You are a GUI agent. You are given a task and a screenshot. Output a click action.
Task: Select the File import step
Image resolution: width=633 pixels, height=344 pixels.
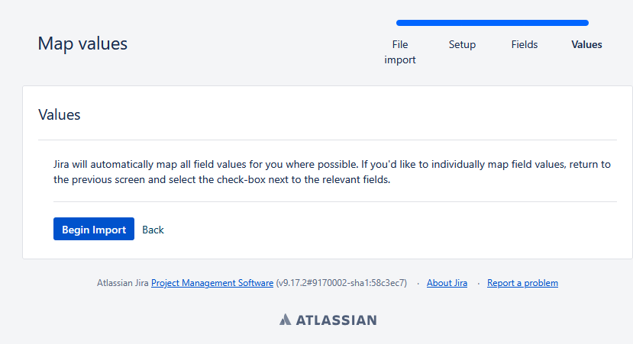[400, 52]
